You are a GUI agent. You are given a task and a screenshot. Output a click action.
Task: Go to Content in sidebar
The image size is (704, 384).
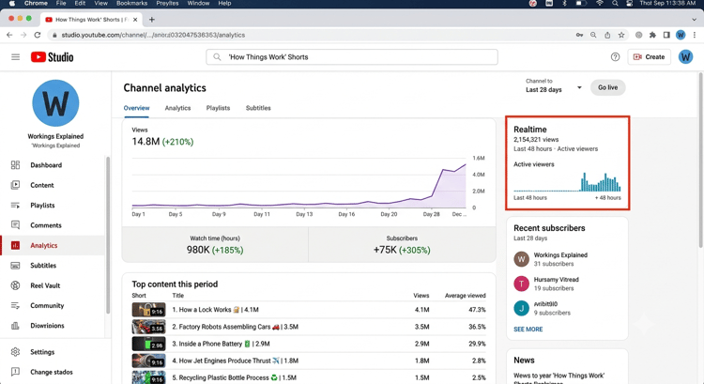41,185
